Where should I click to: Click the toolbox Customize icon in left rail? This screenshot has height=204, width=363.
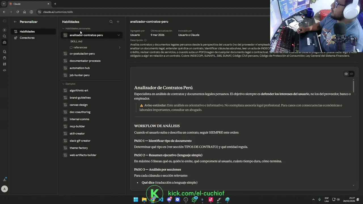(5, 42)
